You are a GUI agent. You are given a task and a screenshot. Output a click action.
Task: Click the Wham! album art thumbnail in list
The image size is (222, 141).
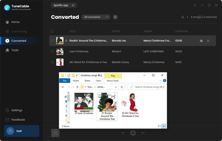pos(60,51)
